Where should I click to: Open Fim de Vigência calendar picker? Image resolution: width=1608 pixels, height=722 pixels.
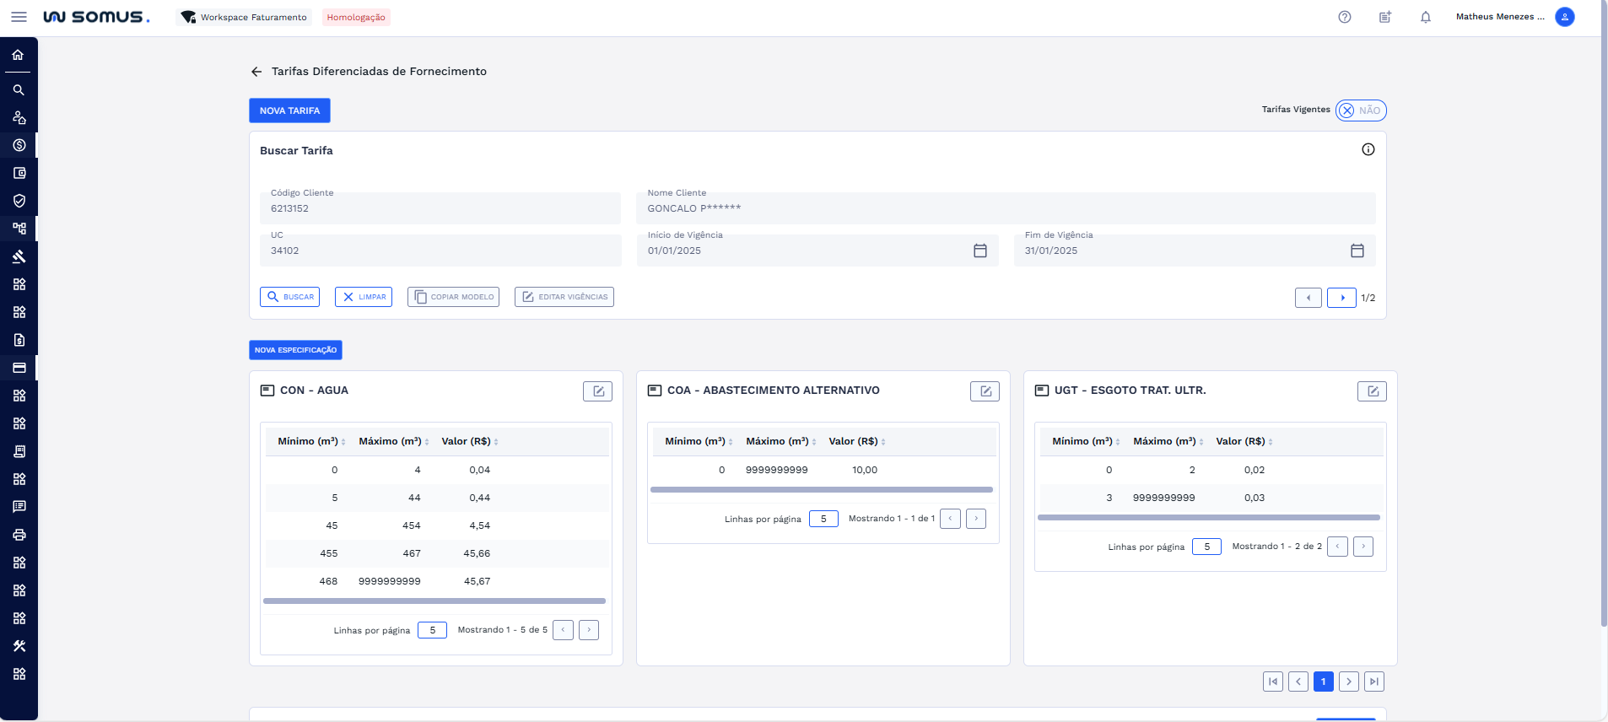click(x=1357, y=251)
